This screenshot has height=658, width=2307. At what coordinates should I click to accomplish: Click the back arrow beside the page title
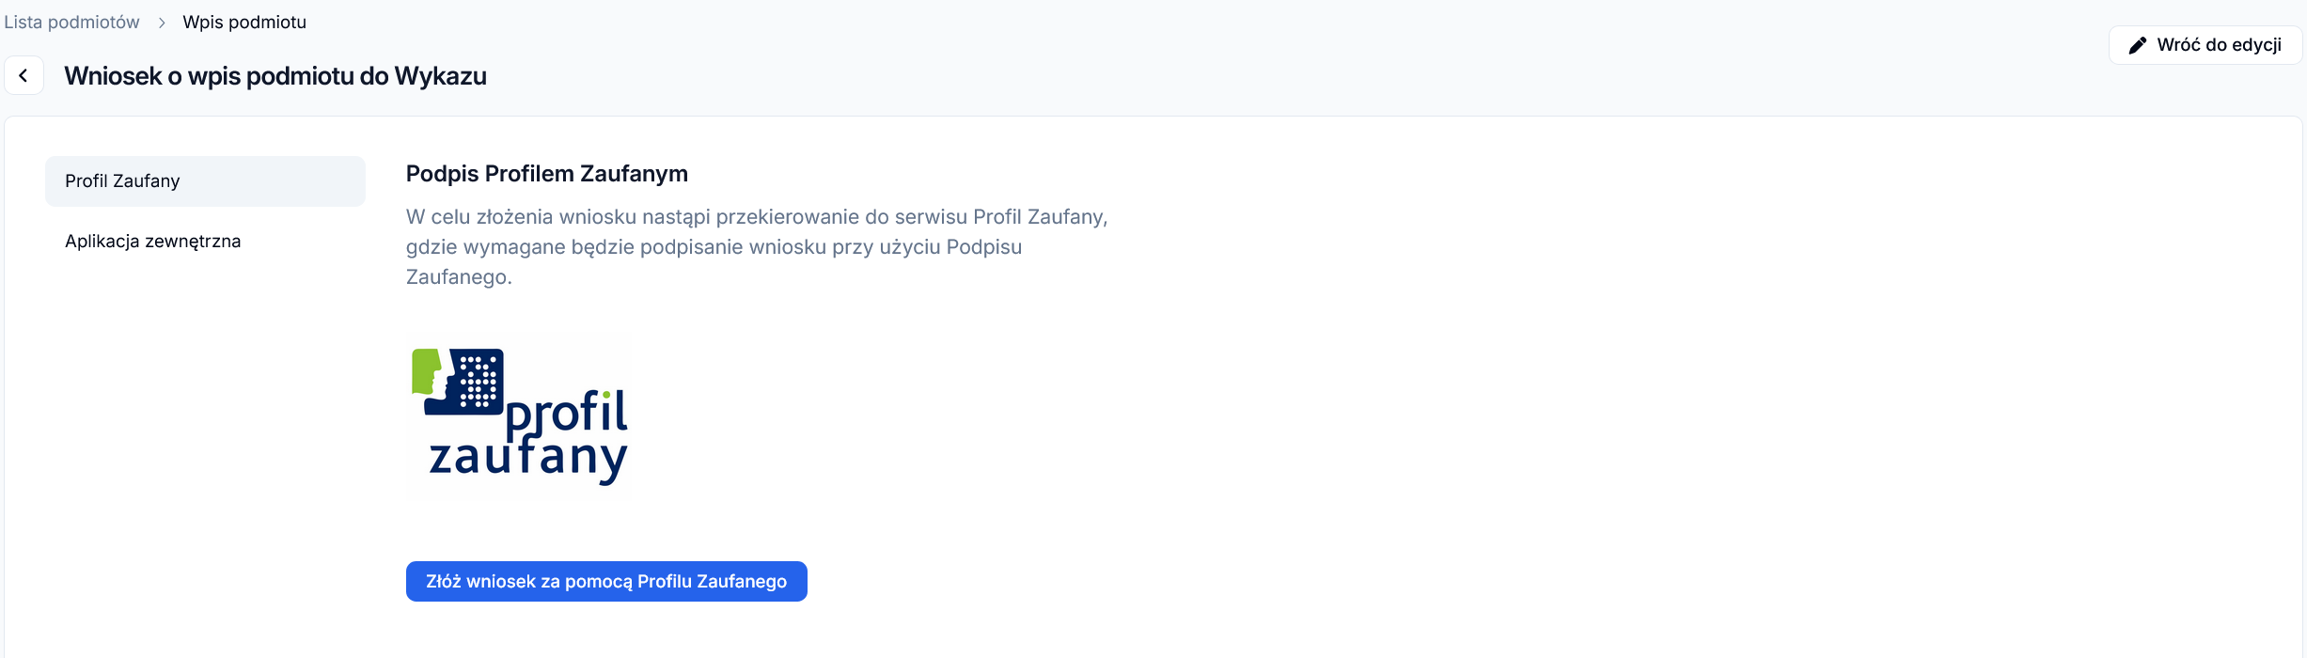[x=24, y=76]
